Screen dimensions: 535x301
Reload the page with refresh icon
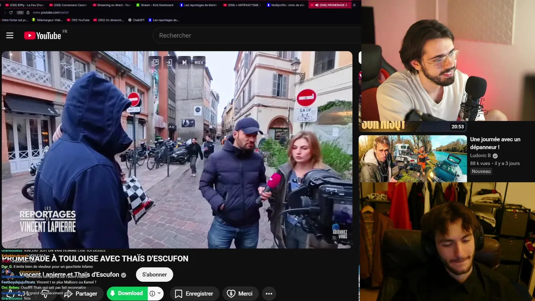coord(11,13)
